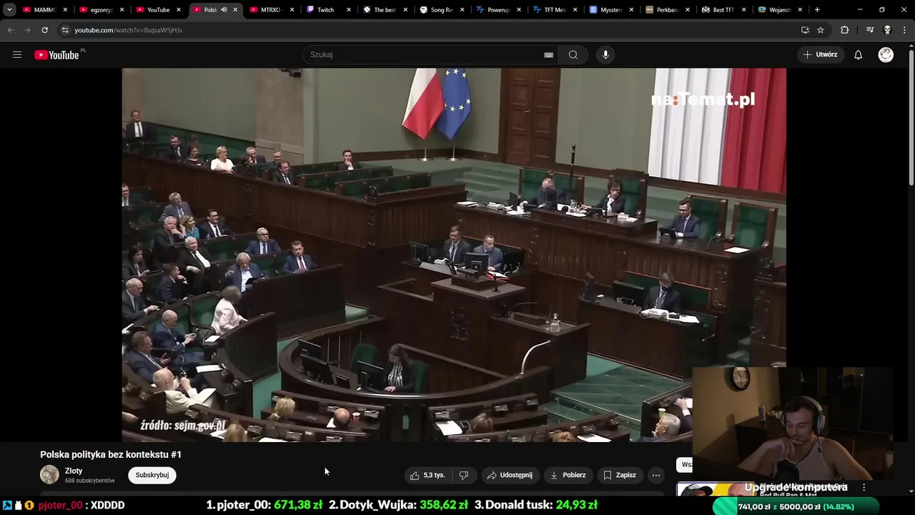
Task: Click the Udostępnij share button
Action: point(510,475)
